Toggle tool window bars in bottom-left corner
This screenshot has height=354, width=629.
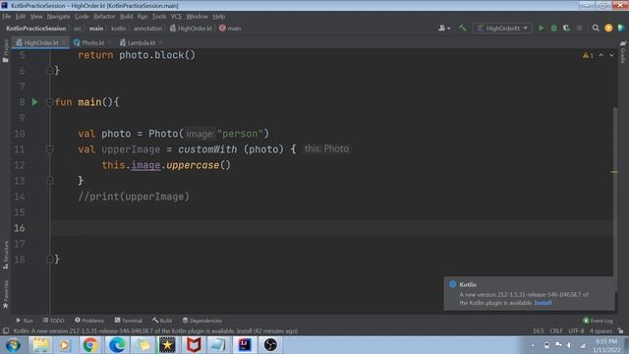click(6, 331)
